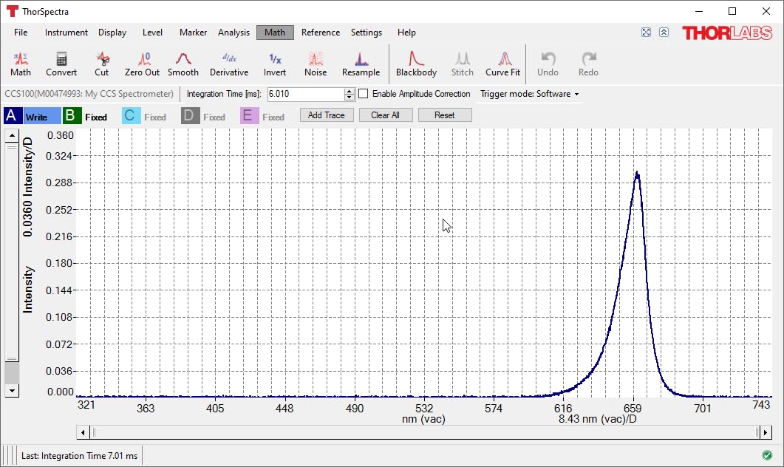Toggle trace E
This screenshot has width=784, height=467.
(248, 116)
